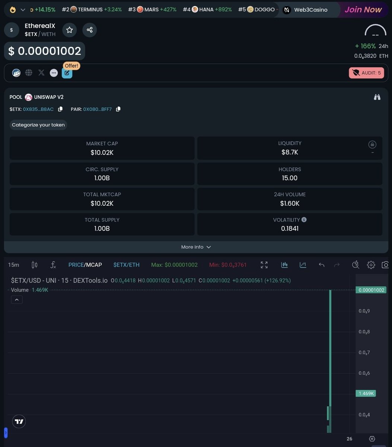Switch chart to MCAP mode

point(93,265)
